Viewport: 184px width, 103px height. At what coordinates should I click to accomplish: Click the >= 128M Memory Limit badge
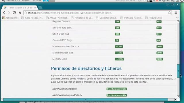point(120,59)
